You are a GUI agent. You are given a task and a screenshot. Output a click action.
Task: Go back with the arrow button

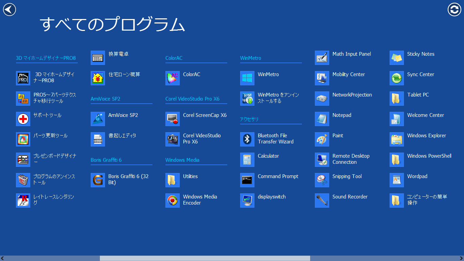pyautogui.click(x=10, y=10)
